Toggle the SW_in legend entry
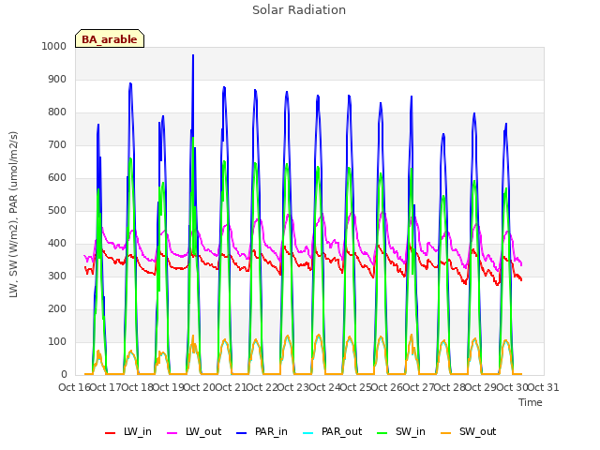Image resolution: width=600 pixels, height=450 pixels. point(401,432)
